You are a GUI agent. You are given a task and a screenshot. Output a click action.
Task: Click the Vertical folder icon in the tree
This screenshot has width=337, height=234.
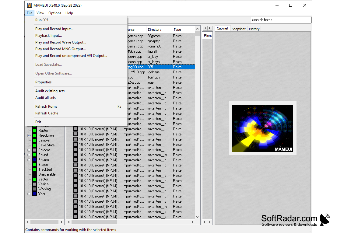click(34, 184)
